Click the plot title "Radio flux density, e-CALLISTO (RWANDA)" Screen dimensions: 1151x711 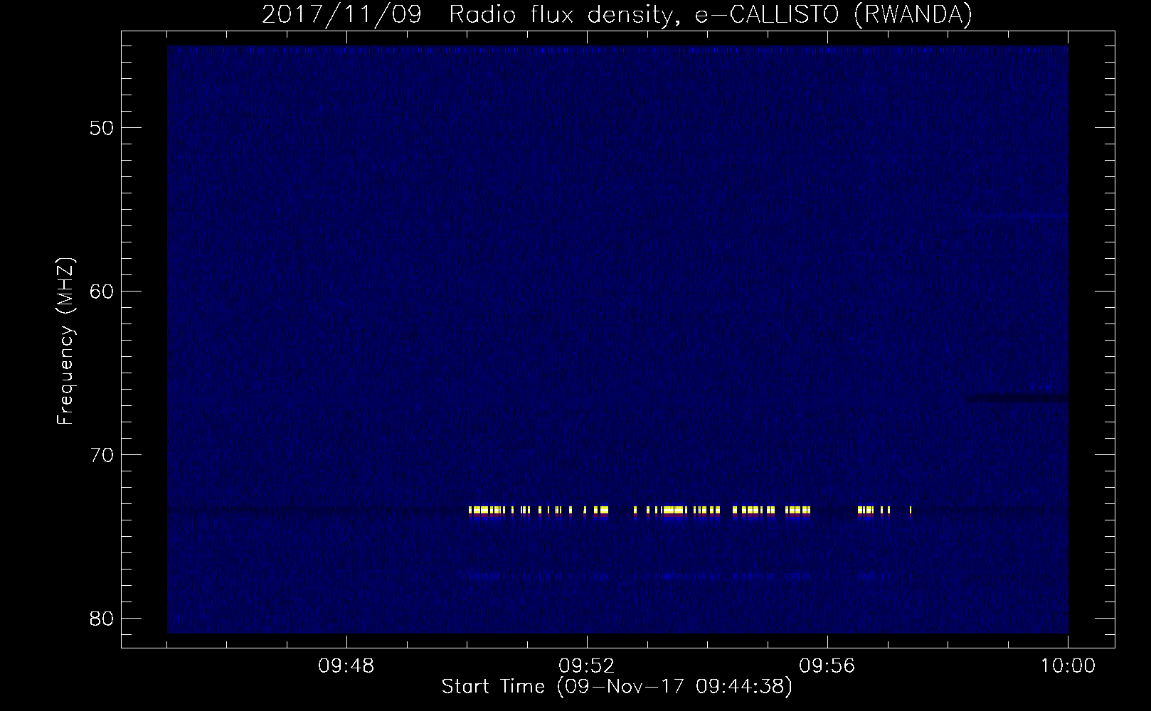[x=711, y=14]
